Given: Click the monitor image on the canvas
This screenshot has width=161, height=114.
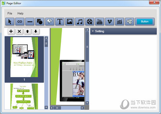Looking at the screenshot, I should pos(72,81).
